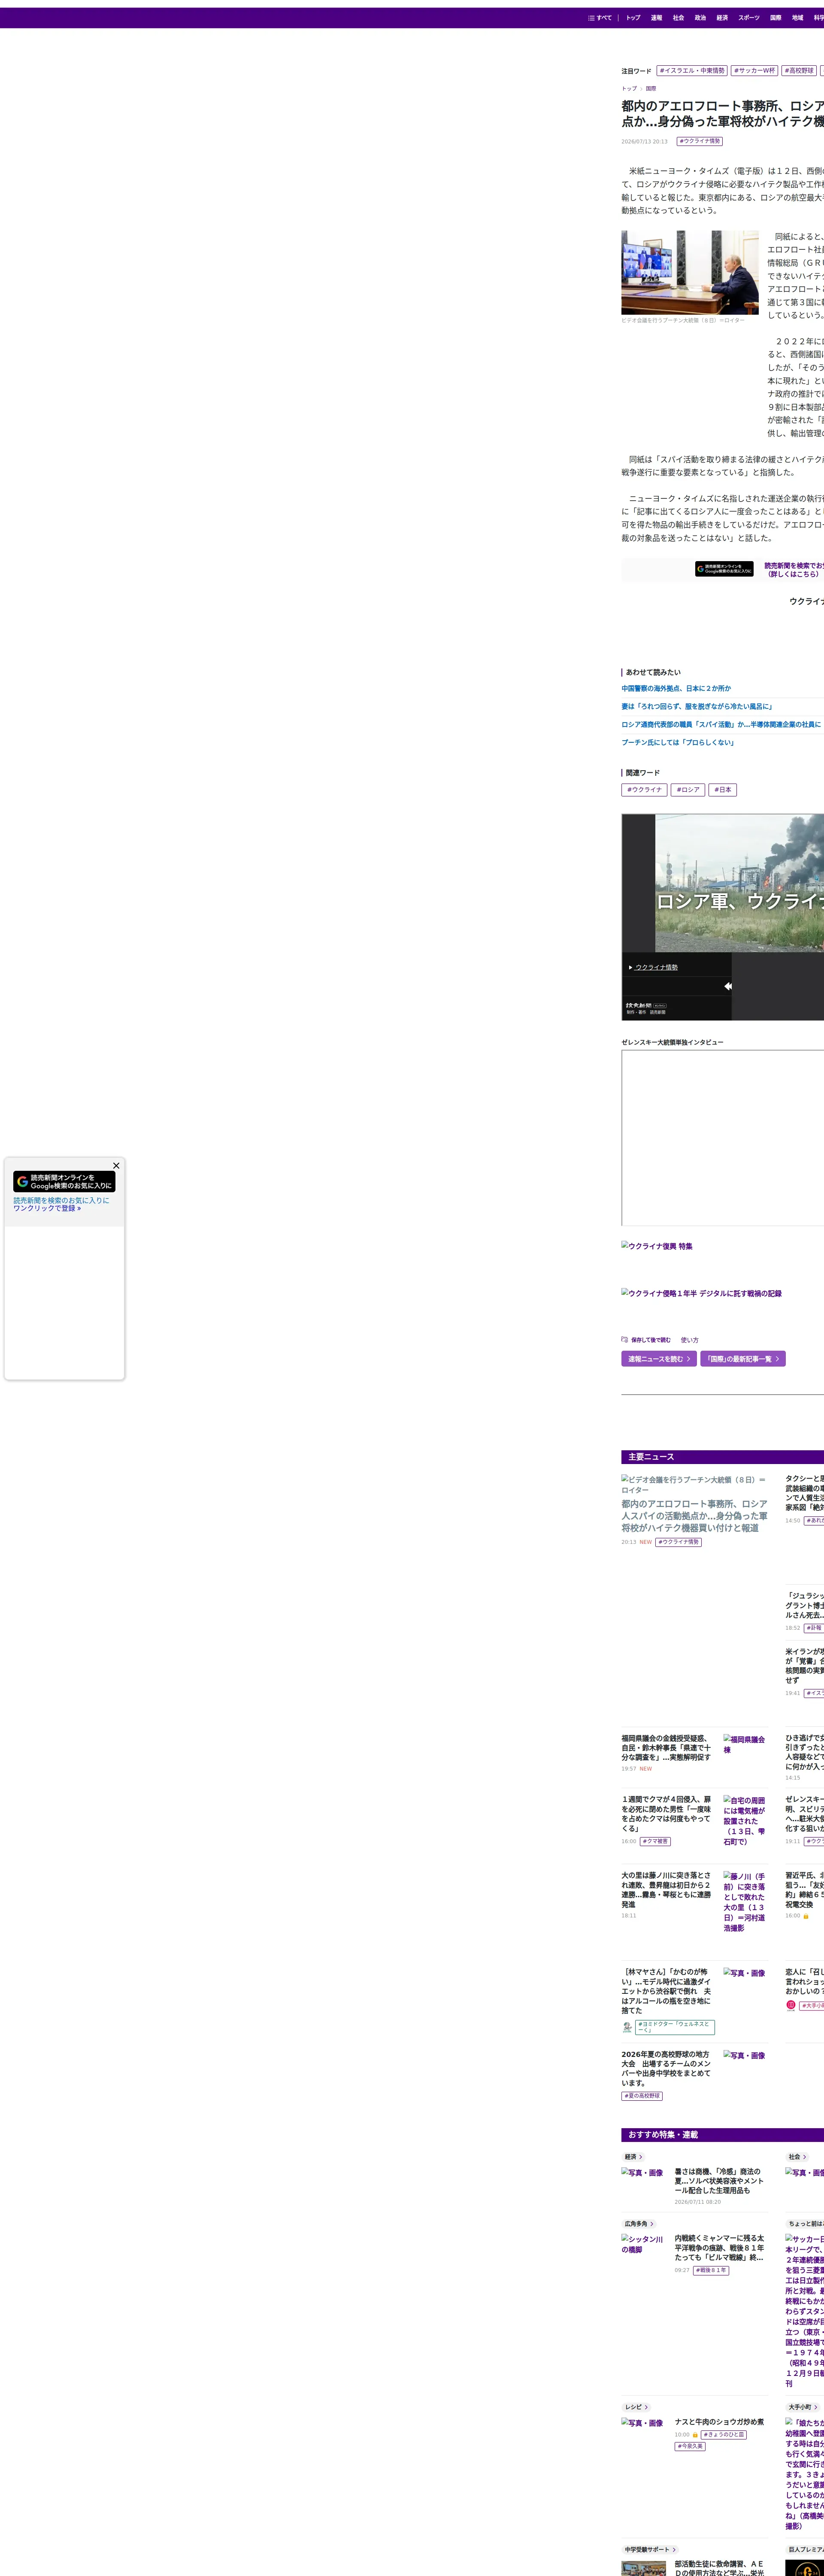Open the 経済 nav section
Screen dimensions: 824x2576
722,18
